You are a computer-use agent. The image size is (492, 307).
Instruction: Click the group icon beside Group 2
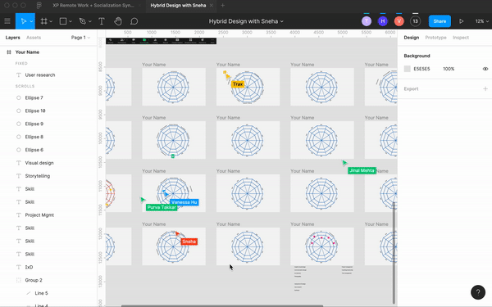point(19,280)
